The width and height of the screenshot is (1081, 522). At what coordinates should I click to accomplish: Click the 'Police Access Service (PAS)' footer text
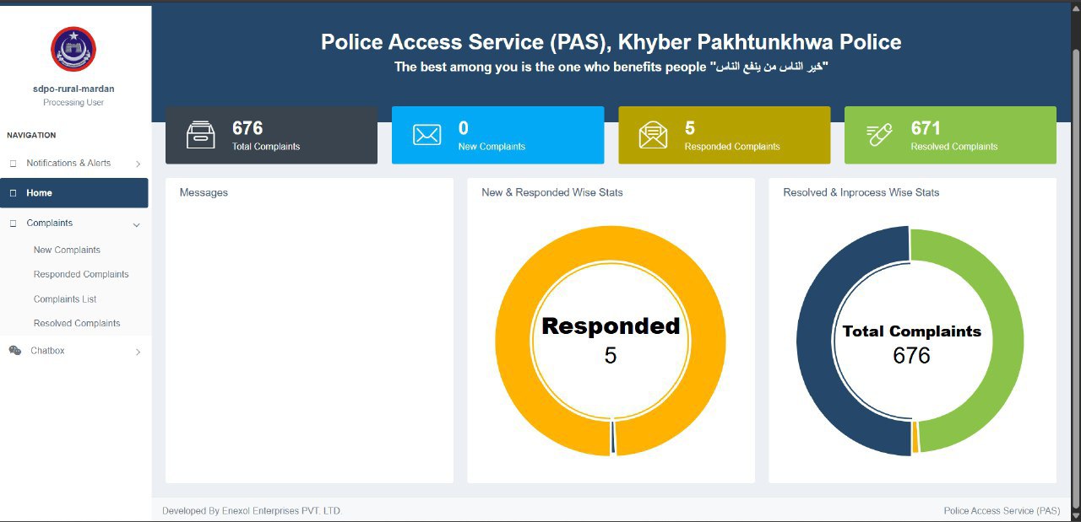(x=1002, y=511)
